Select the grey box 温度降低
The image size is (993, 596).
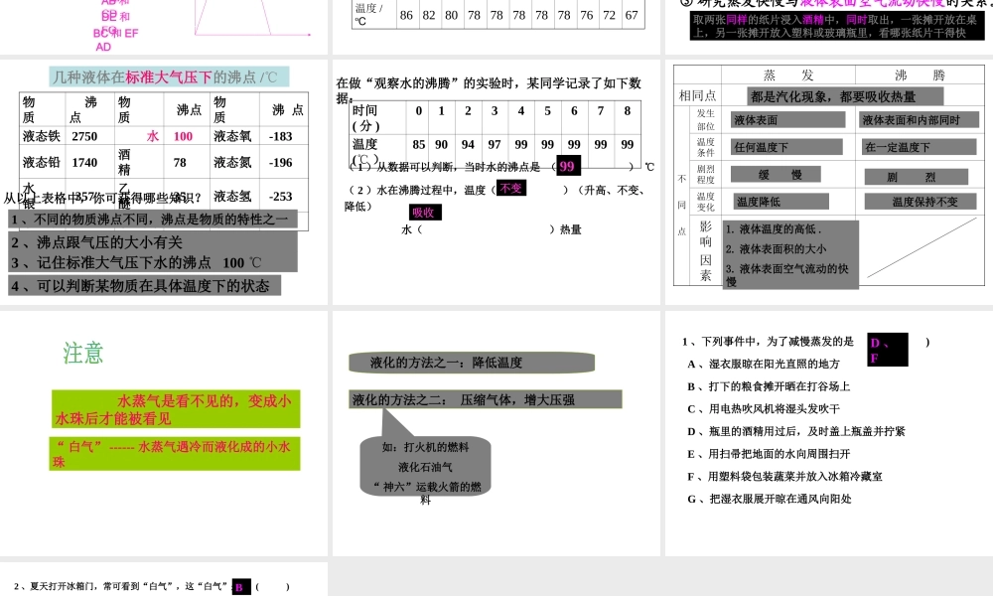[781, 202]
